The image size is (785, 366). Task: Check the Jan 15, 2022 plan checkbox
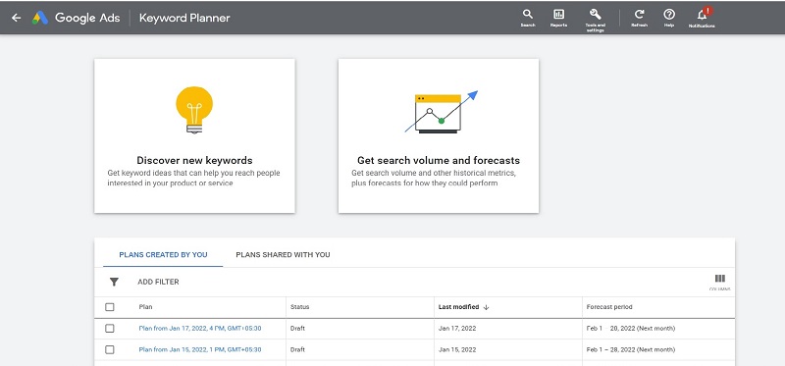tap(110, 349)
